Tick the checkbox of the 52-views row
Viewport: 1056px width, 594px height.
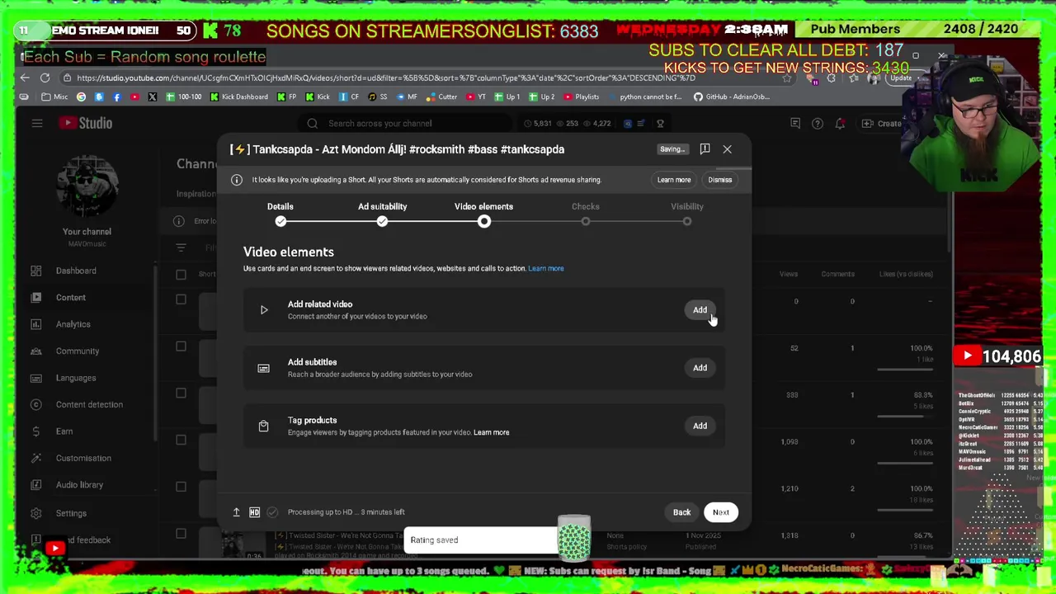point(181,346)
